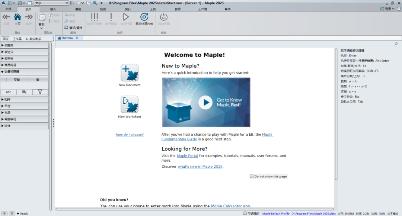
Task: Click the hidden-eye visibility toggle in variable manager
Action: (25, 92)
